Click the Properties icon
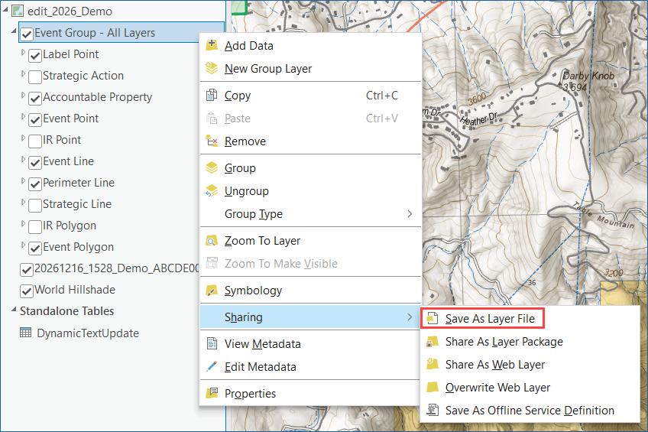648x432 pixels. pos(212,393)
